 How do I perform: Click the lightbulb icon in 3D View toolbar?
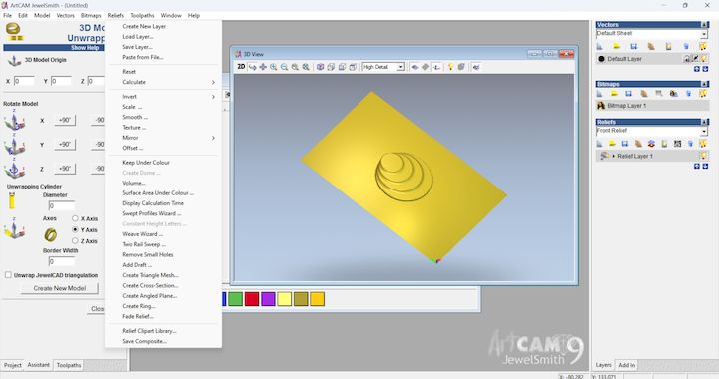click(450, 67)
